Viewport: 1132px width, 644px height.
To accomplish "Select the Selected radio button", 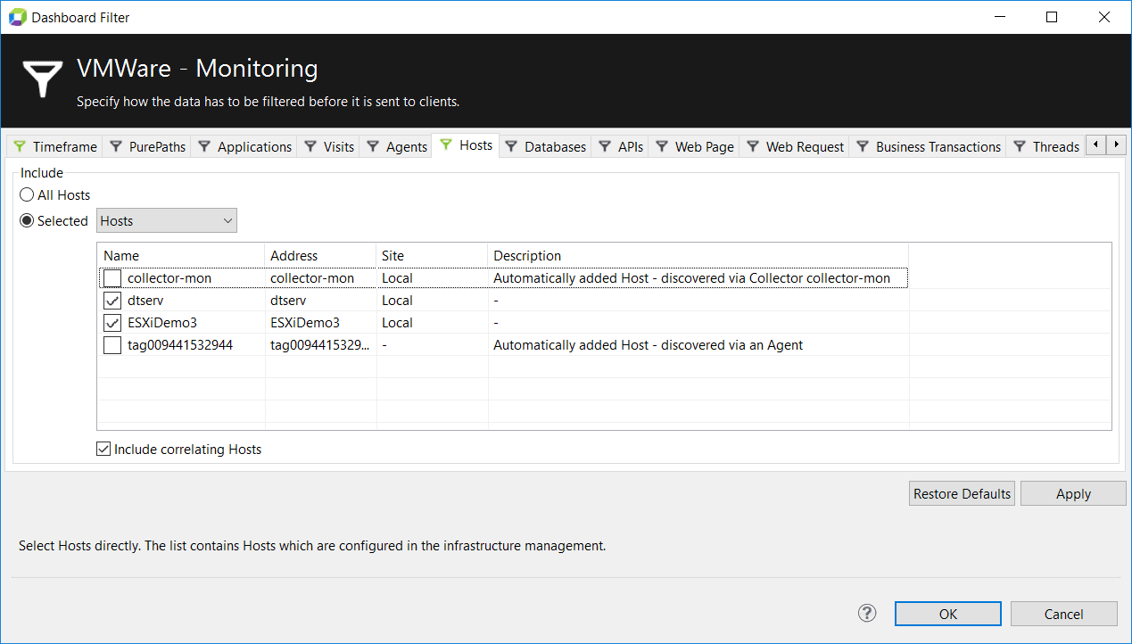I will coord(27,220).
